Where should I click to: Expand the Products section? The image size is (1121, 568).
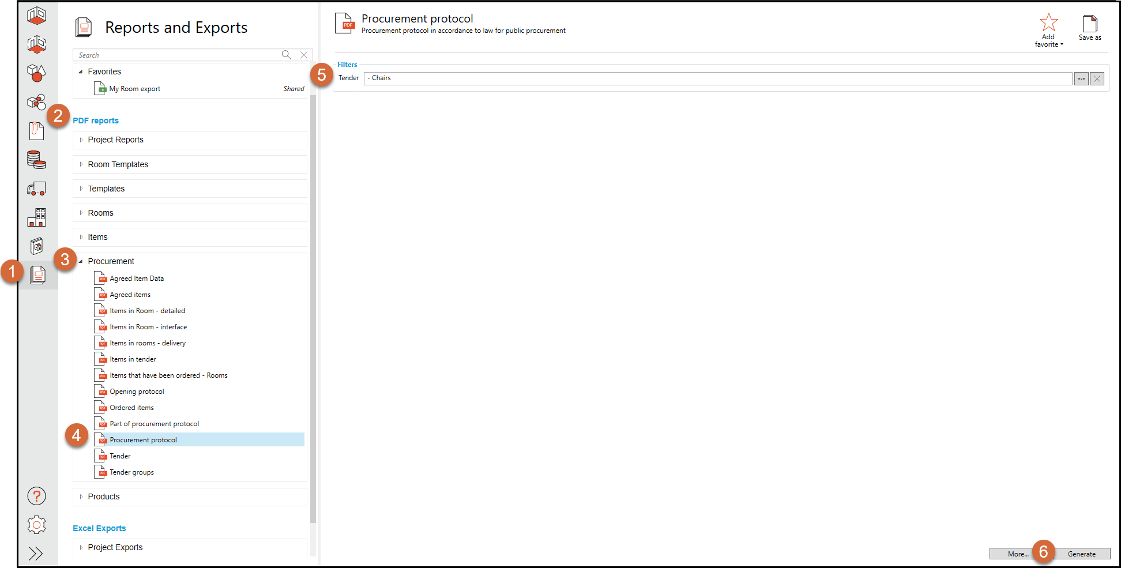click(x=104, y=496)
